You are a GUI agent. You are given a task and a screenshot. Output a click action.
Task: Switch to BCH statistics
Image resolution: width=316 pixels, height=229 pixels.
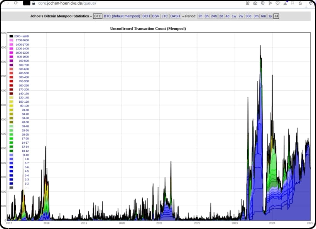(146, 16)
